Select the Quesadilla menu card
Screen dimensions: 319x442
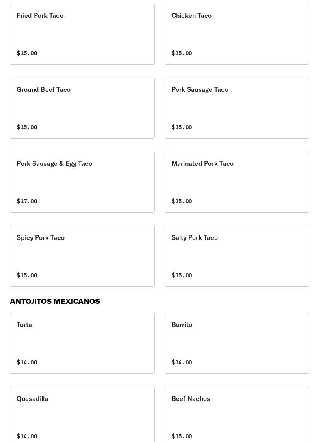[82, 415]
